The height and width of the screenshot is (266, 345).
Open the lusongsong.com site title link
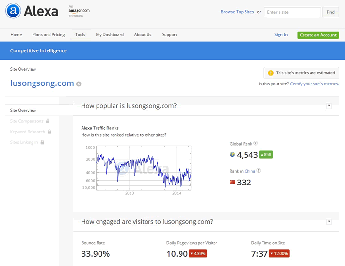coord(42,83)
